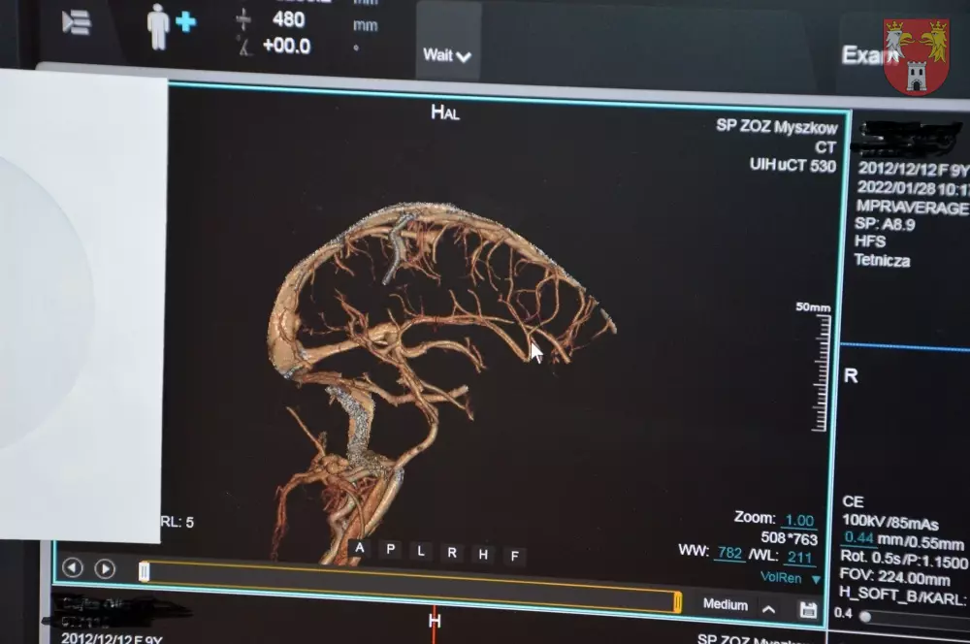Click the Medium speed label
970x644 pixels.
point(726,605)
